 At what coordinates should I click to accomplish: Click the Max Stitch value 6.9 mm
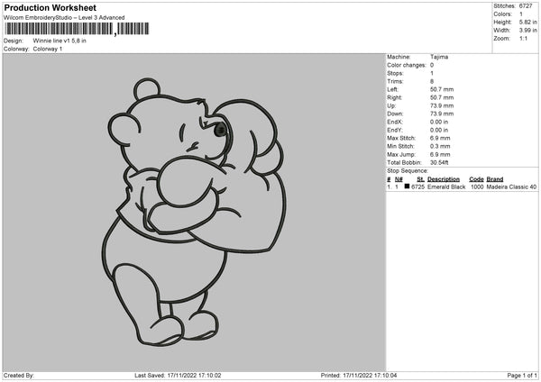coord(440,138)
